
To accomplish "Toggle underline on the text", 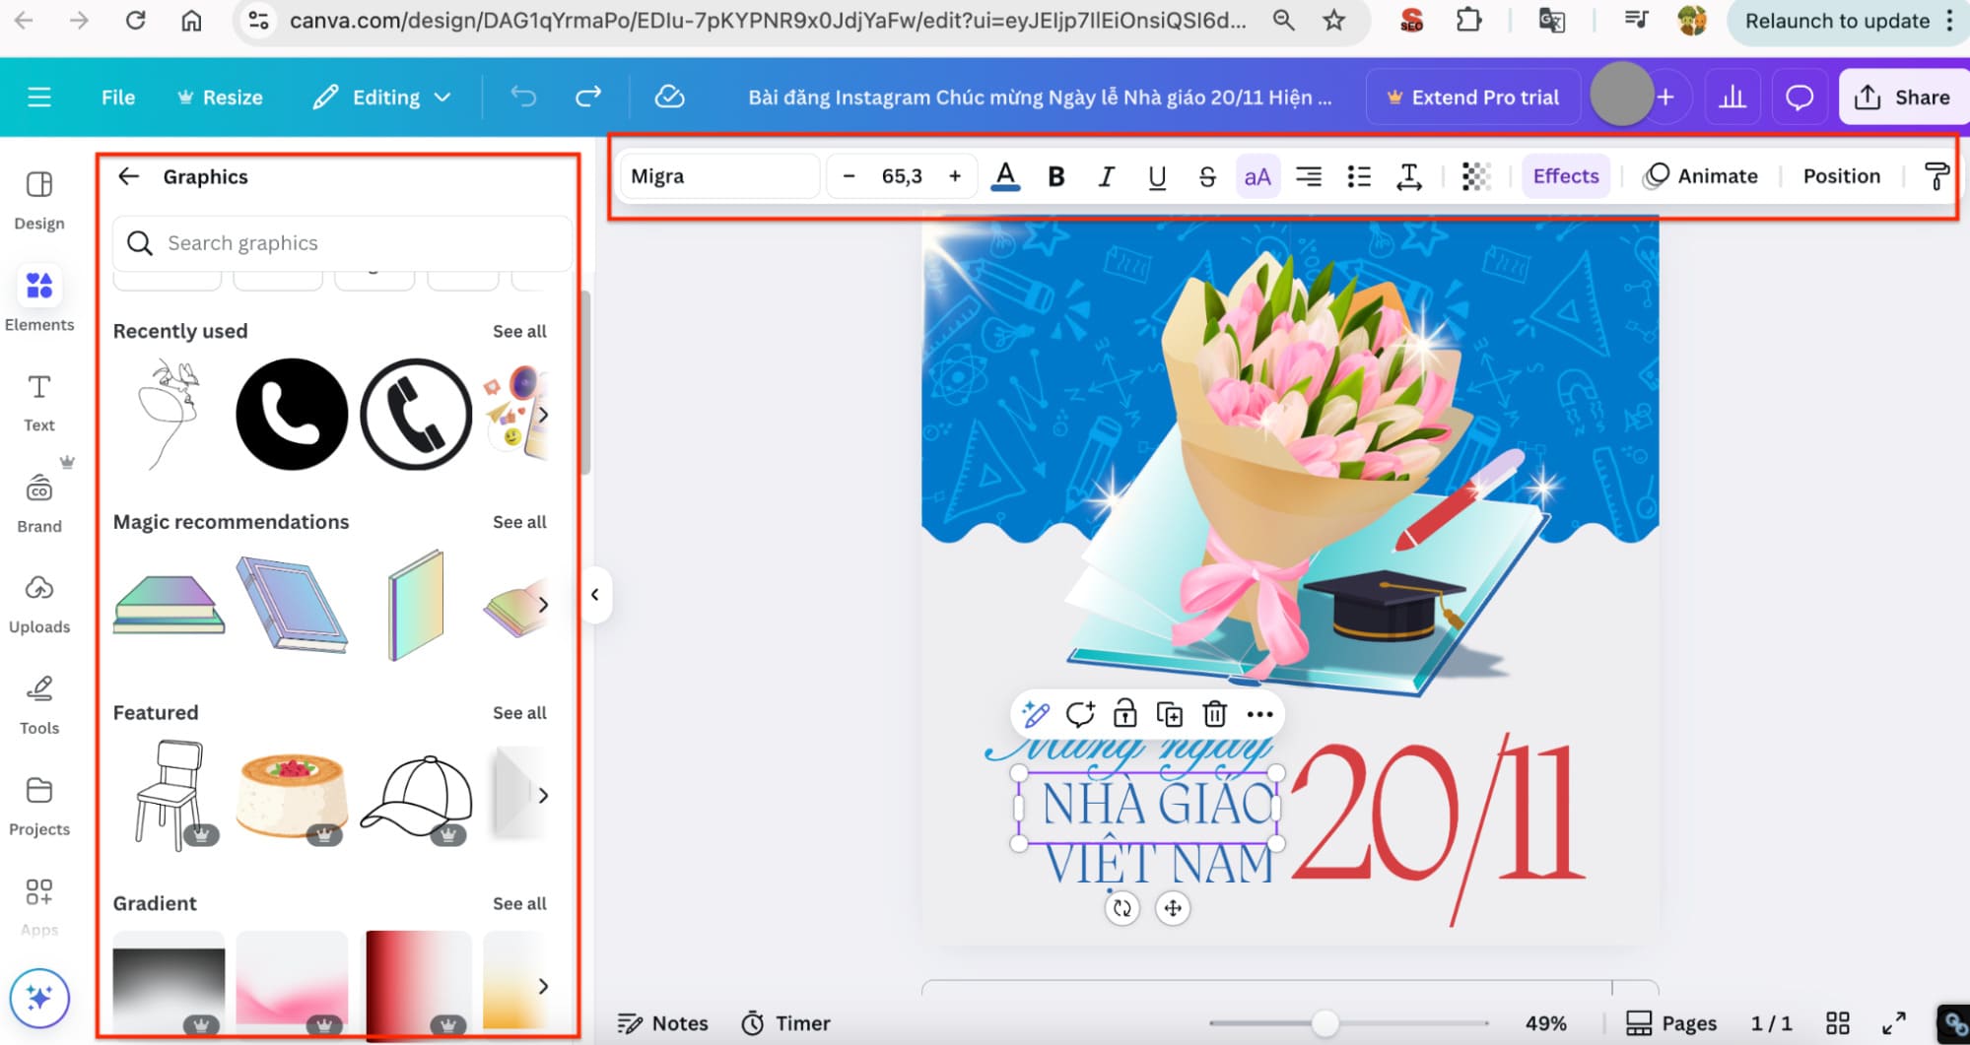I will [1157, 176].
